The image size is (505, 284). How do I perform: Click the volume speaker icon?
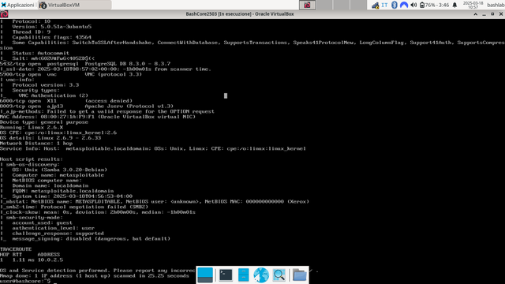tap(413, 6)
